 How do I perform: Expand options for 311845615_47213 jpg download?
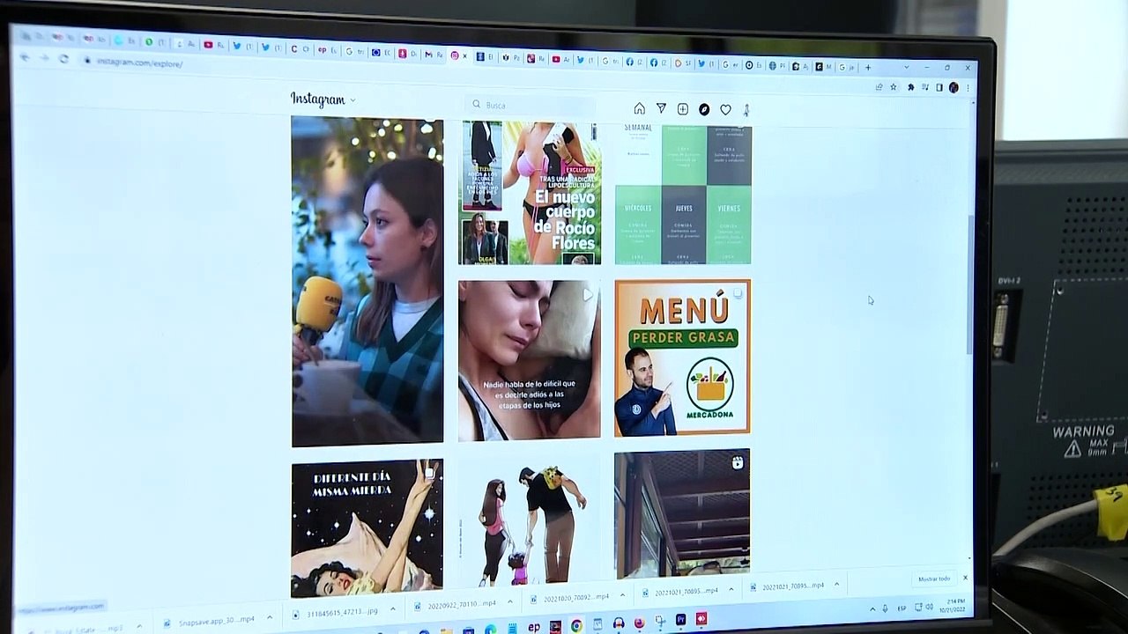tap(393, 608)
